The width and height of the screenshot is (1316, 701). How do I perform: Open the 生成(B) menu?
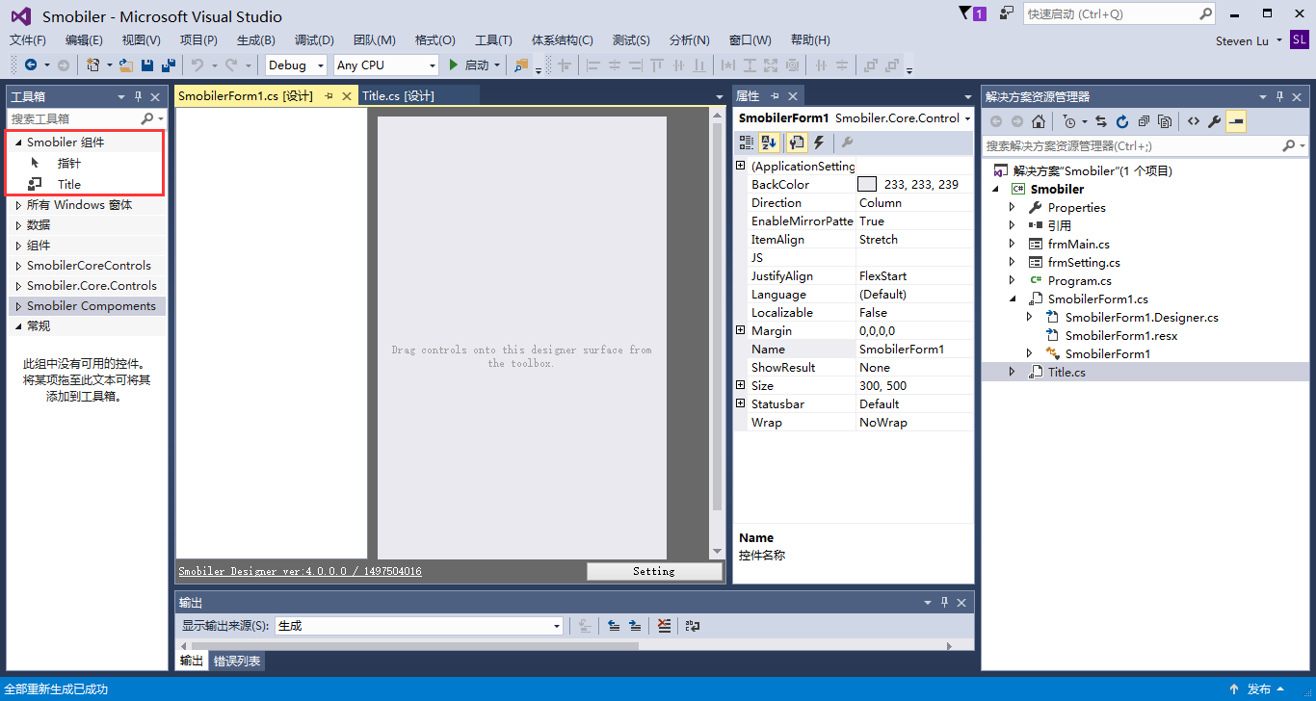[x=256, y=39]
